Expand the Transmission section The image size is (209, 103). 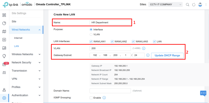coord(26,71)
